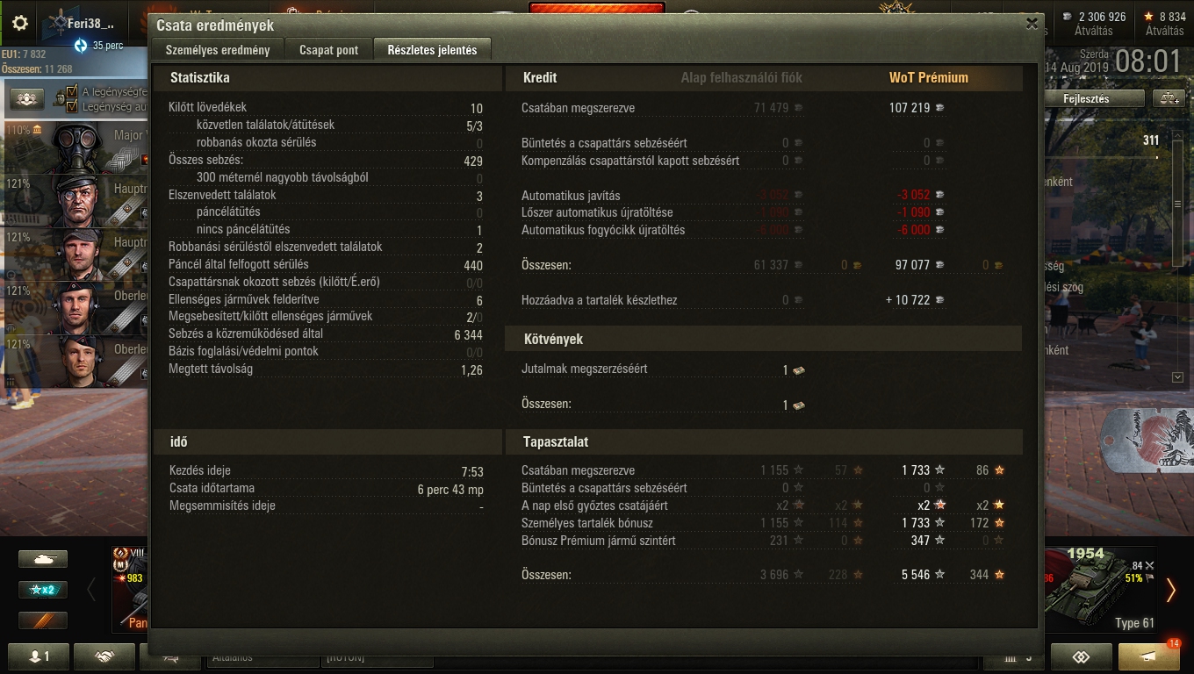Viewport: 1194px width, 674px height.
Task: Open the handshake contacts icon
Action: [104, 656]
